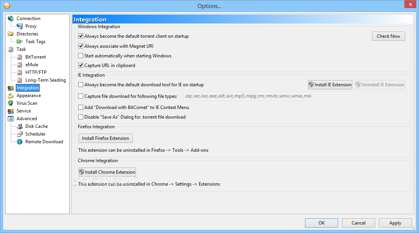This screenshot has width=419, height=233.
Task: Click the Proxy icon in the tree
Action: pos(20,26)
